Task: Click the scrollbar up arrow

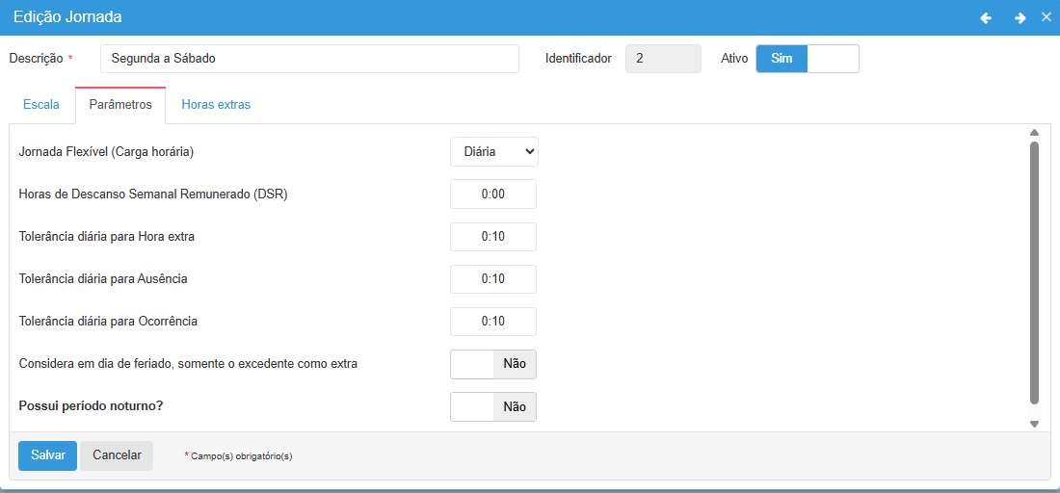Action: point(1034,133)
